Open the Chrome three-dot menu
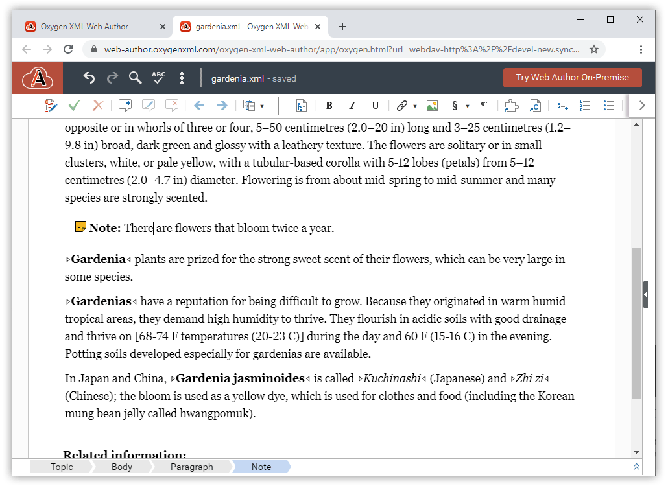 click(641, 49)
